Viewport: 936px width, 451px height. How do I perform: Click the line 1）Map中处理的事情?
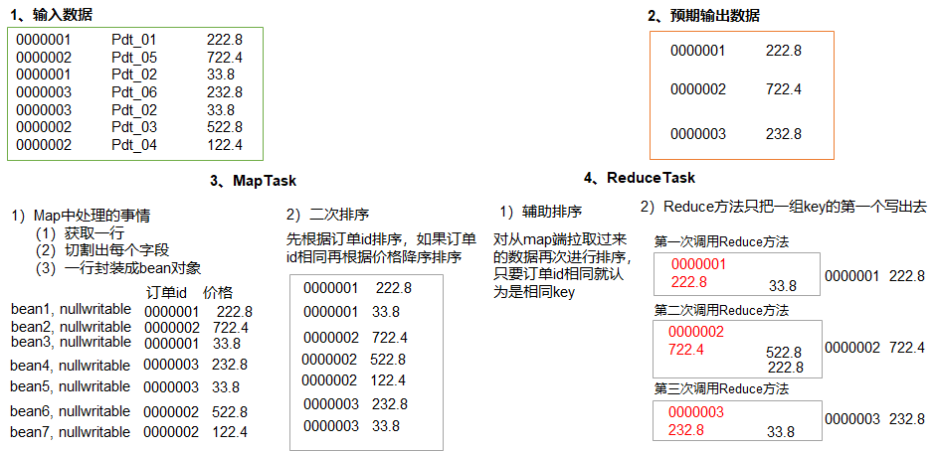(x=84, y=216)
